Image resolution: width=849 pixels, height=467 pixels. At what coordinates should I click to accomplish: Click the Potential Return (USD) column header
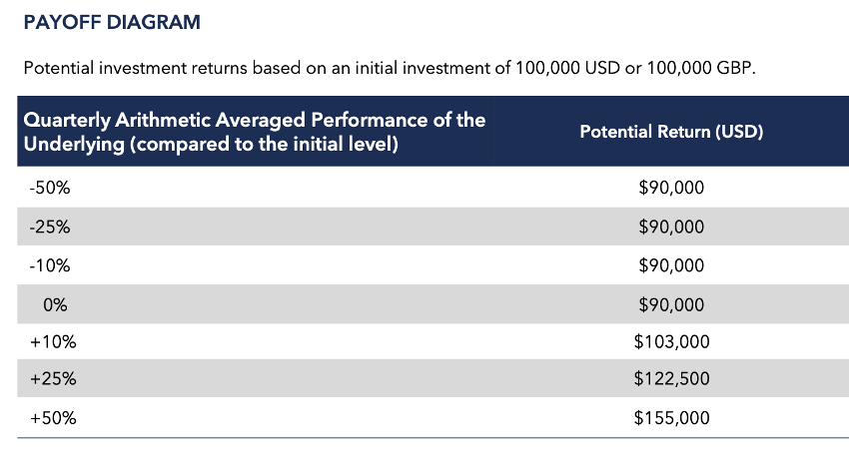click(671, 132)
